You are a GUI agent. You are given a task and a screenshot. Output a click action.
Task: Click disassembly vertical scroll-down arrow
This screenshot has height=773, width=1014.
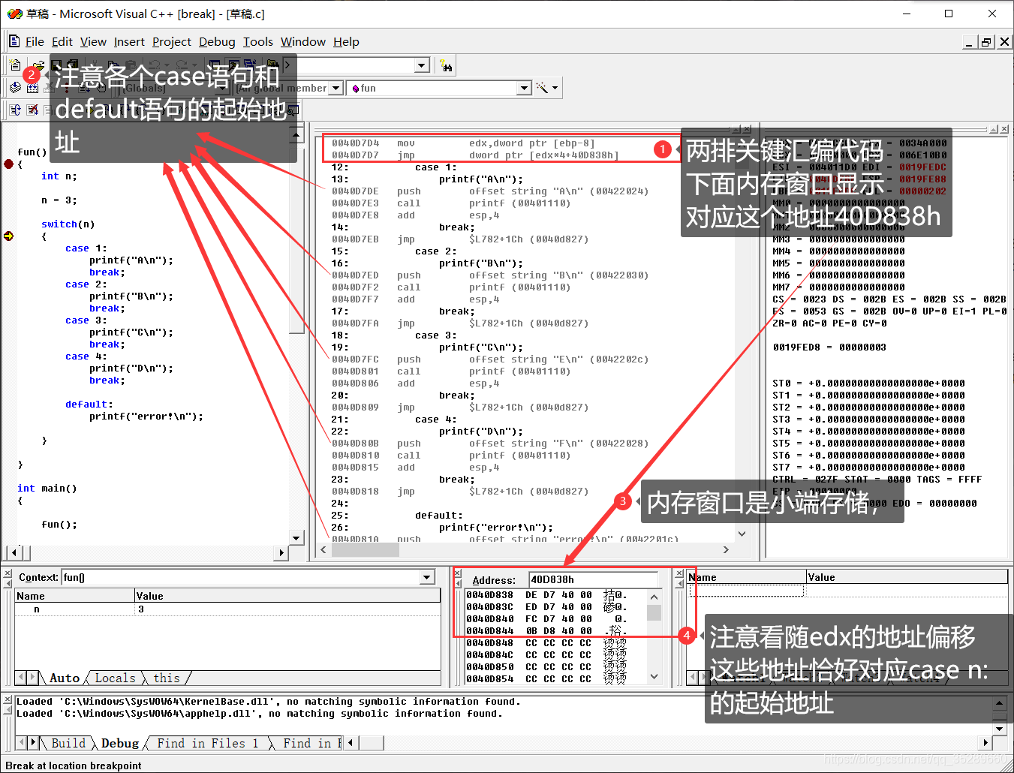tap(742, 534)
